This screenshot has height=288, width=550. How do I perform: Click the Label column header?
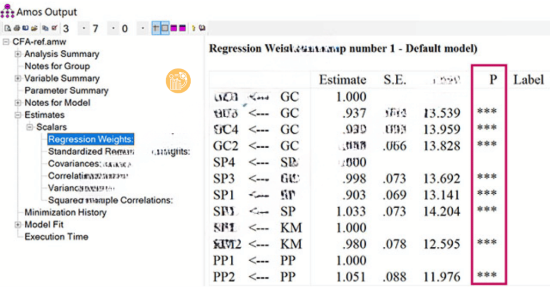(x=529, y=80)
